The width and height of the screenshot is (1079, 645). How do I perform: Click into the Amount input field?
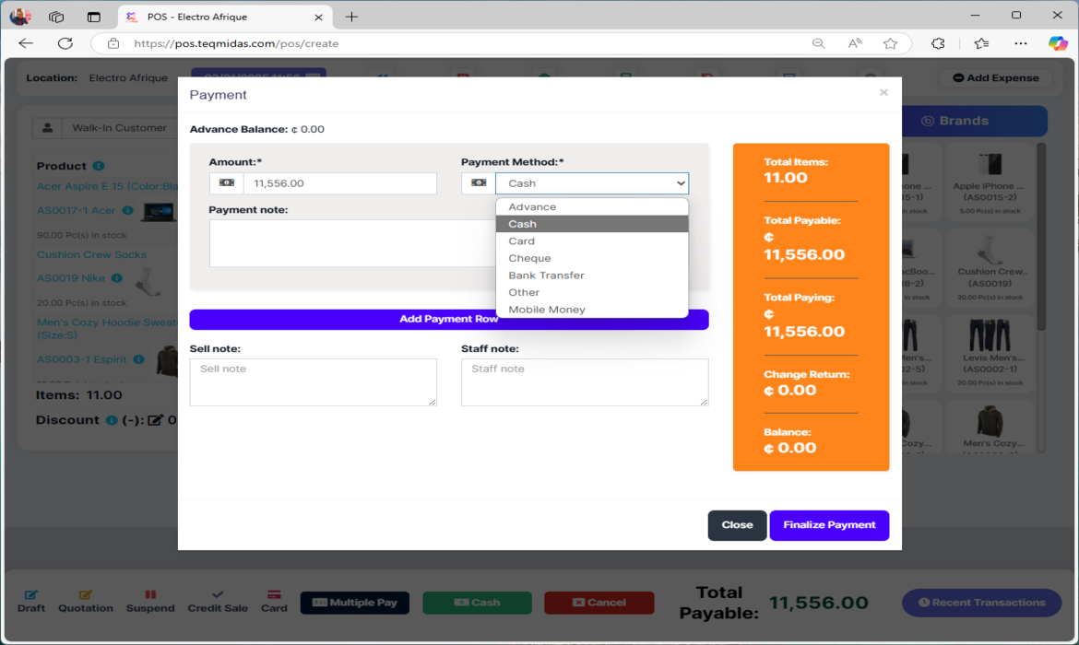pos(339,183)
